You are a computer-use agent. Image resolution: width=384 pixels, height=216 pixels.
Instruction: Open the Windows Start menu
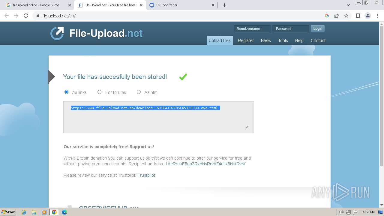coord(8,212)
